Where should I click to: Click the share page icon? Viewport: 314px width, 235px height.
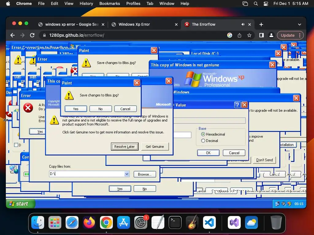coord(239,35)
